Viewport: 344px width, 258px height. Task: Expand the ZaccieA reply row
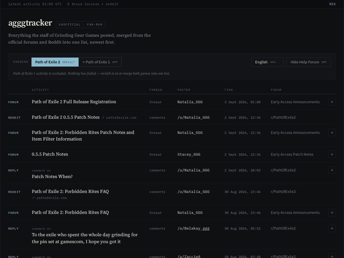pos(332,256)
